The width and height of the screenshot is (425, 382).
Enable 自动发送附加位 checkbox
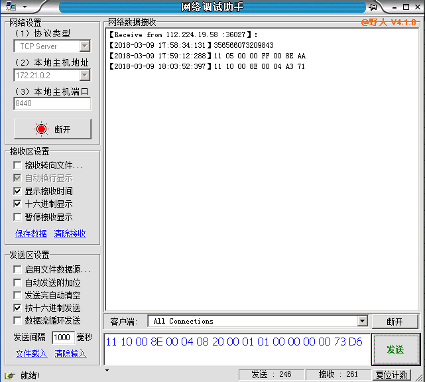(17, 283)
